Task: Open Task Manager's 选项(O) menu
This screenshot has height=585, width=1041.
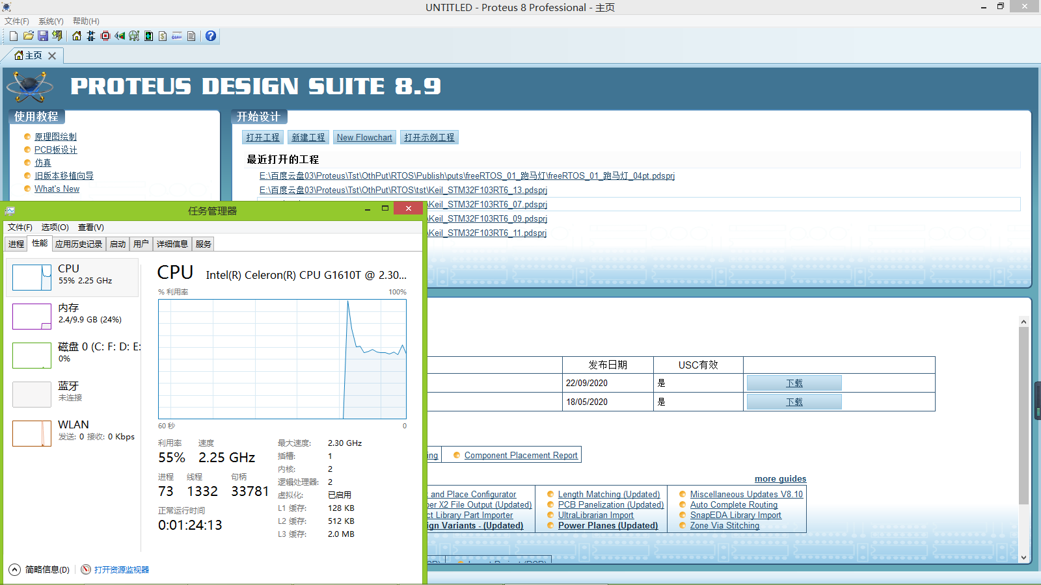Action: [x=55, y=227]
